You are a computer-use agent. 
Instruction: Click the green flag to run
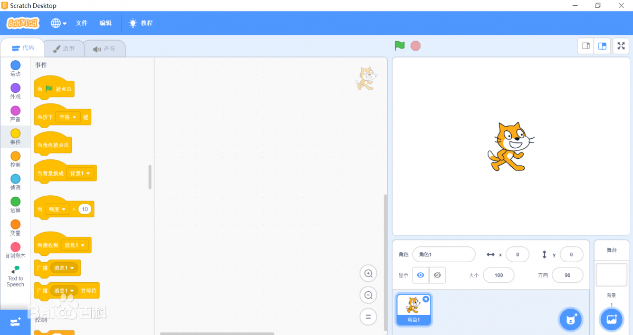pyautogui.click(x=400, y=46)
